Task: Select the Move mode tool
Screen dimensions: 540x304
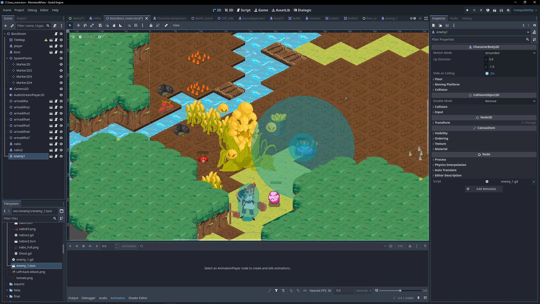Action: click(78, 25)
